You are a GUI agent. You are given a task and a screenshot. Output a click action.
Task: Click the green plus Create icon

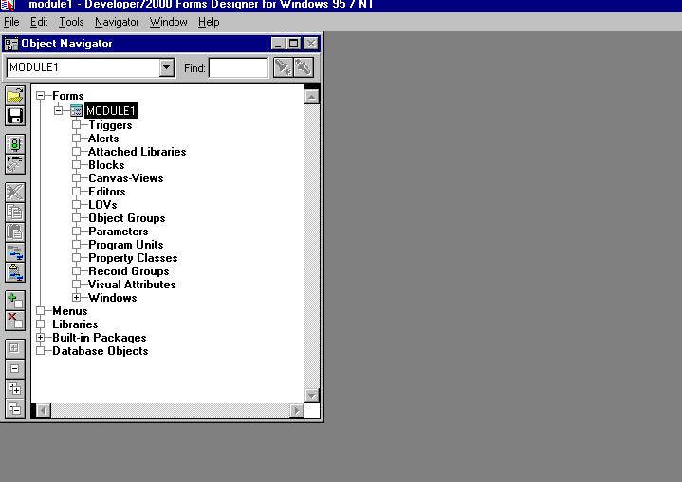(15, 301)
